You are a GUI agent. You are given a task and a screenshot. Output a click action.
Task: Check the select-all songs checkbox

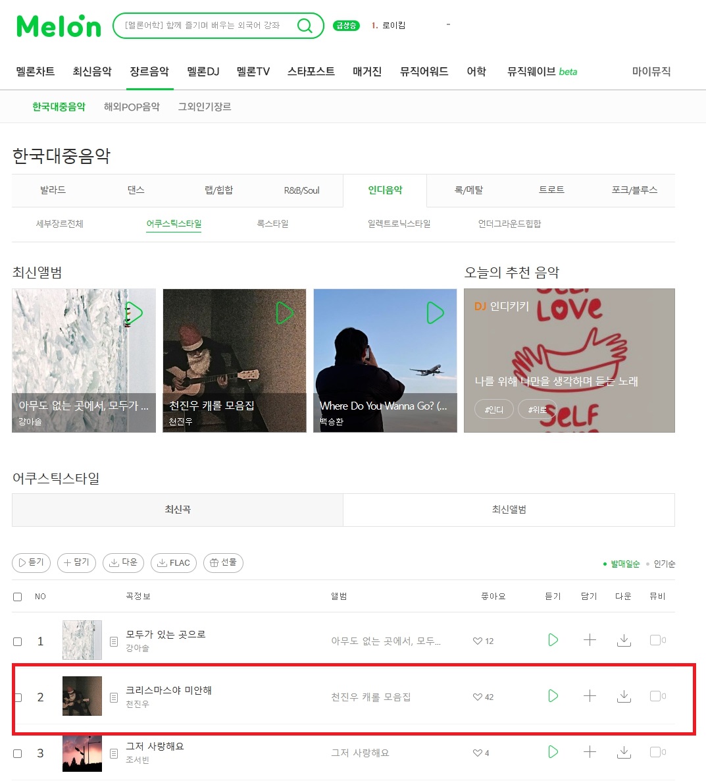coord(17,597)
